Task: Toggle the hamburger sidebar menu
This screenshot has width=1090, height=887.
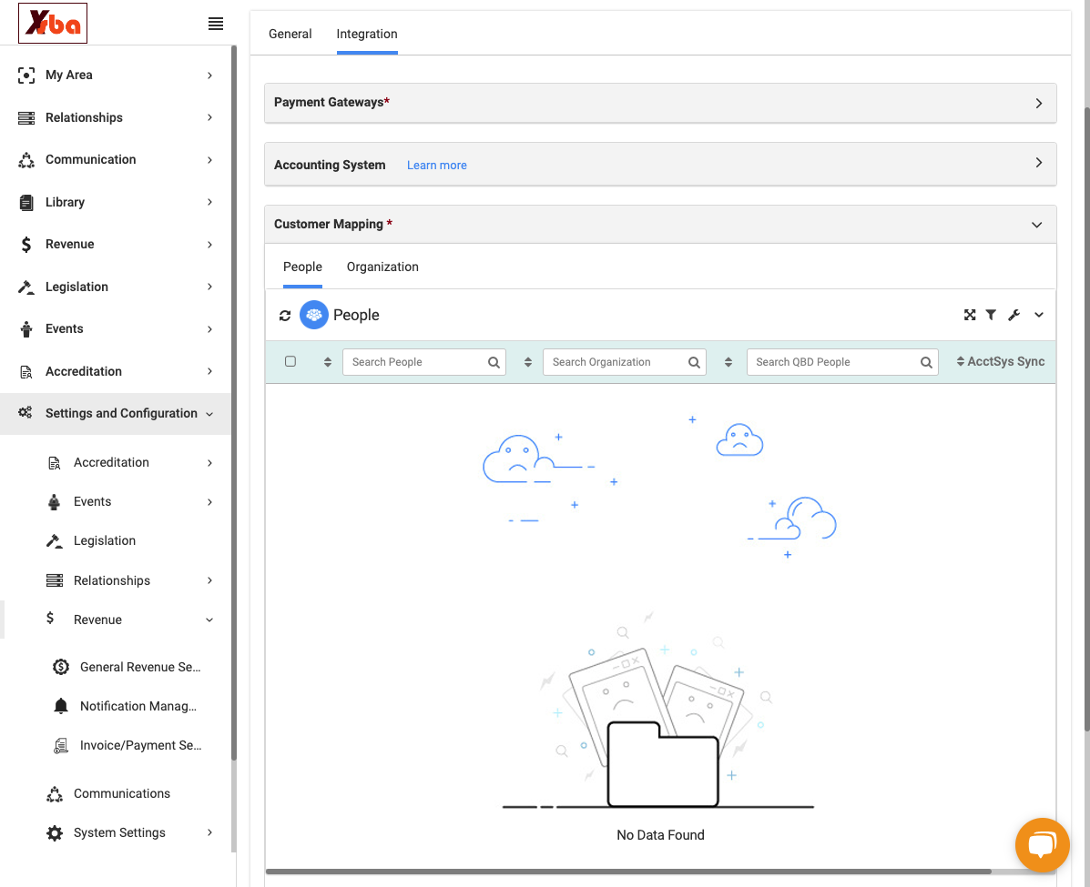Action: (216, 24)
